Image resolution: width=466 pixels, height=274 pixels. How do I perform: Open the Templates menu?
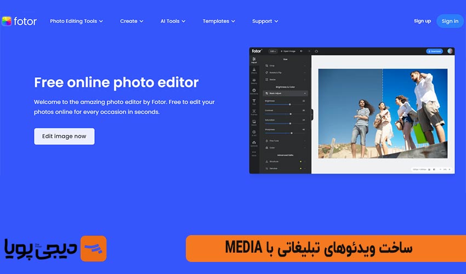219,21
